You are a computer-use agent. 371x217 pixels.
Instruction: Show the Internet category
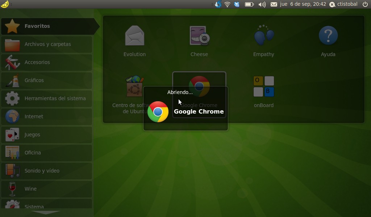47,117
